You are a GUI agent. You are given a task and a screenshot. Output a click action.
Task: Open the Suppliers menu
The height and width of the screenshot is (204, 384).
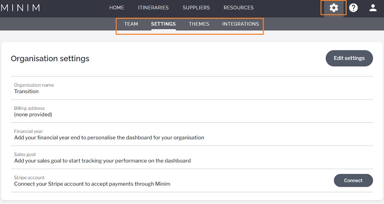click(x=196, y=7)
